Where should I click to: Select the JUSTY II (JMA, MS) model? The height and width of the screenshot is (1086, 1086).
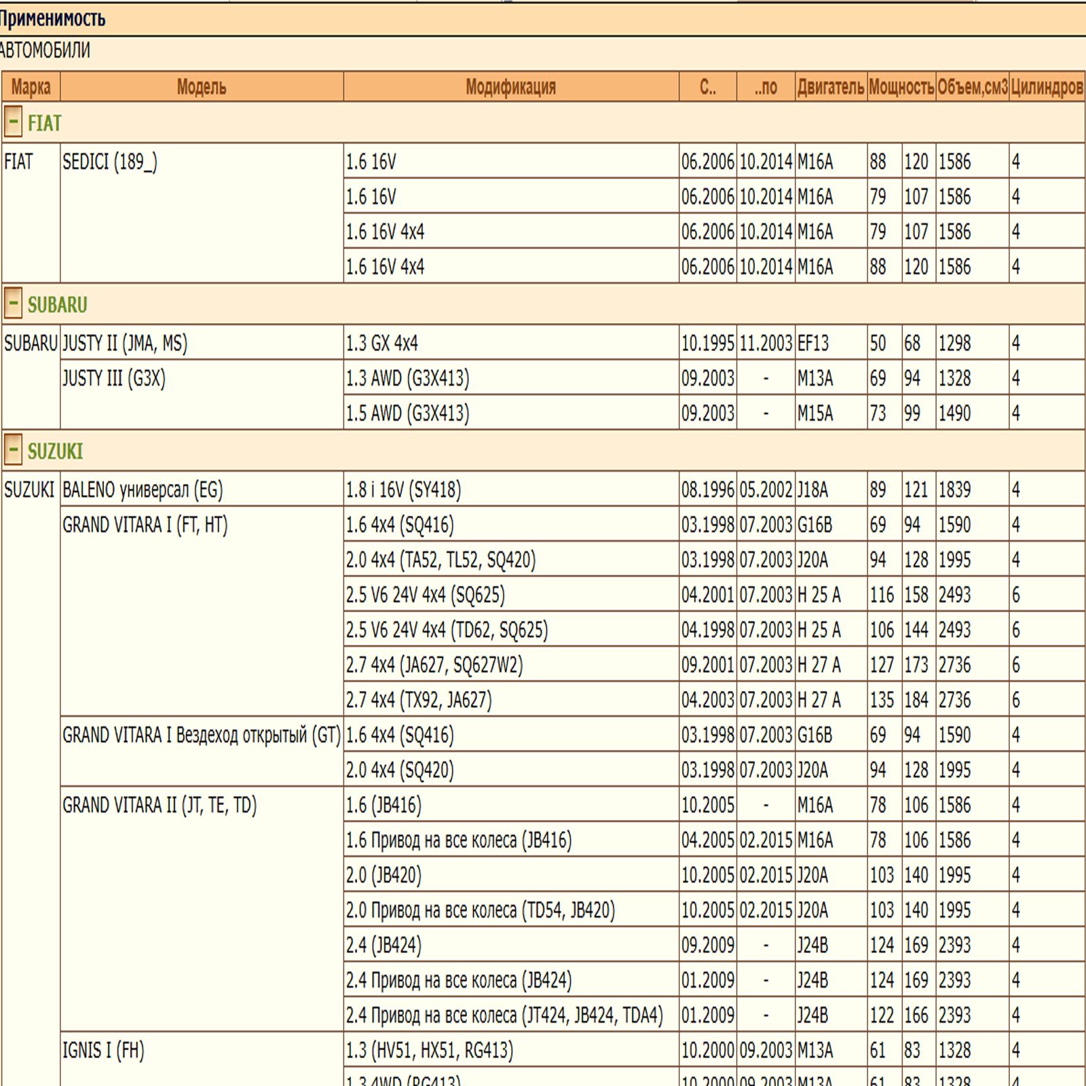pos(125,343)
